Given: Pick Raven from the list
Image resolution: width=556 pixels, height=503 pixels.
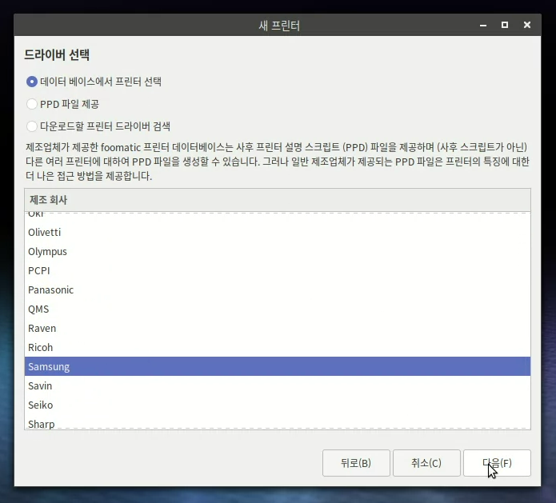Looking at the screenshot, I should [278, 328].
